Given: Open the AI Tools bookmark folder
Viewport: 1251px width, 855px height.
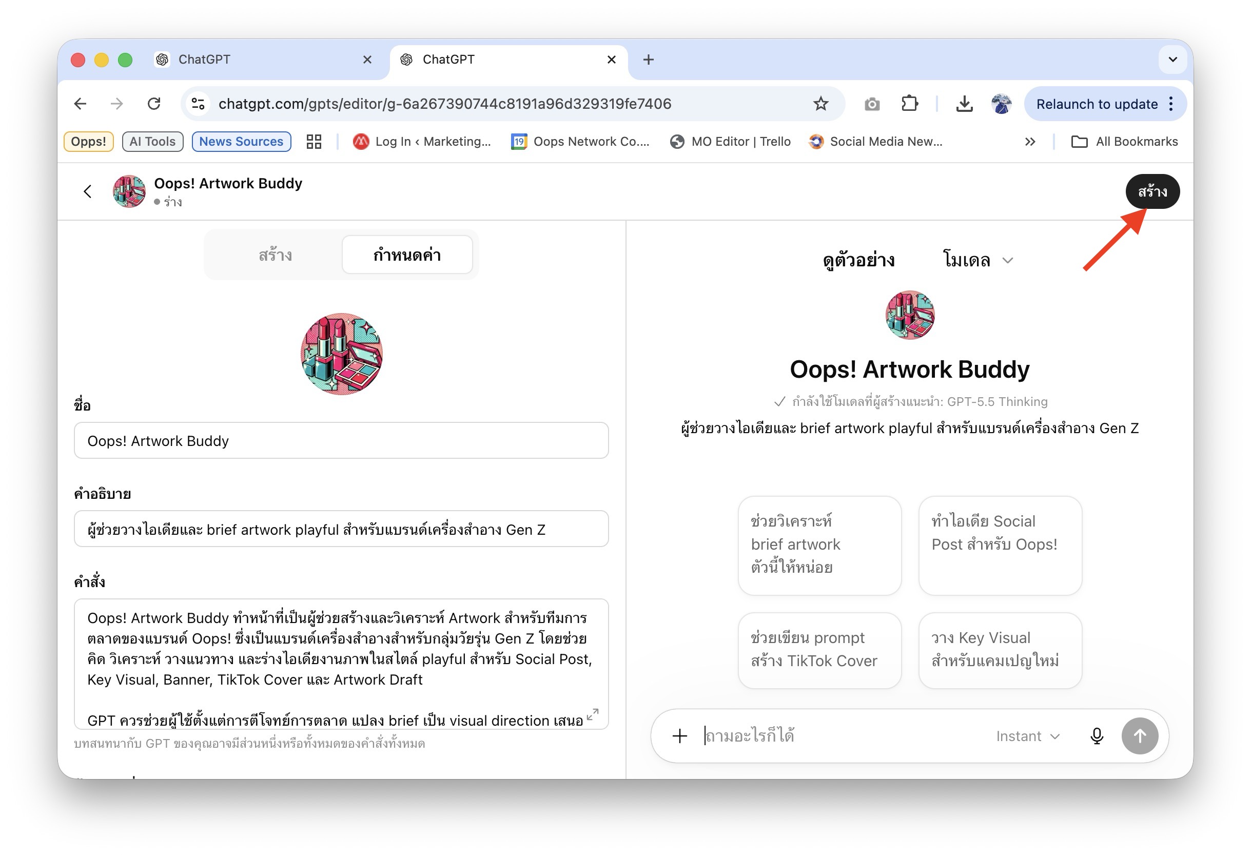Looking at the screenshot, I should [152, 142].
